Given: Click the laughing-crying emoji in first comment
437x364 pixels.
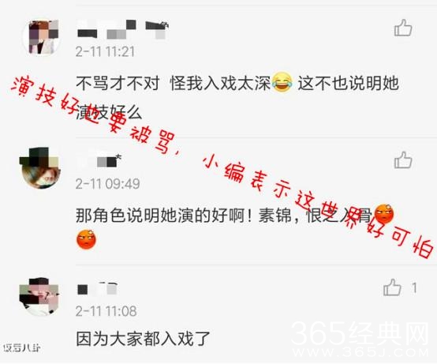Looking at the screenshot, I should (x=282, y=83).
